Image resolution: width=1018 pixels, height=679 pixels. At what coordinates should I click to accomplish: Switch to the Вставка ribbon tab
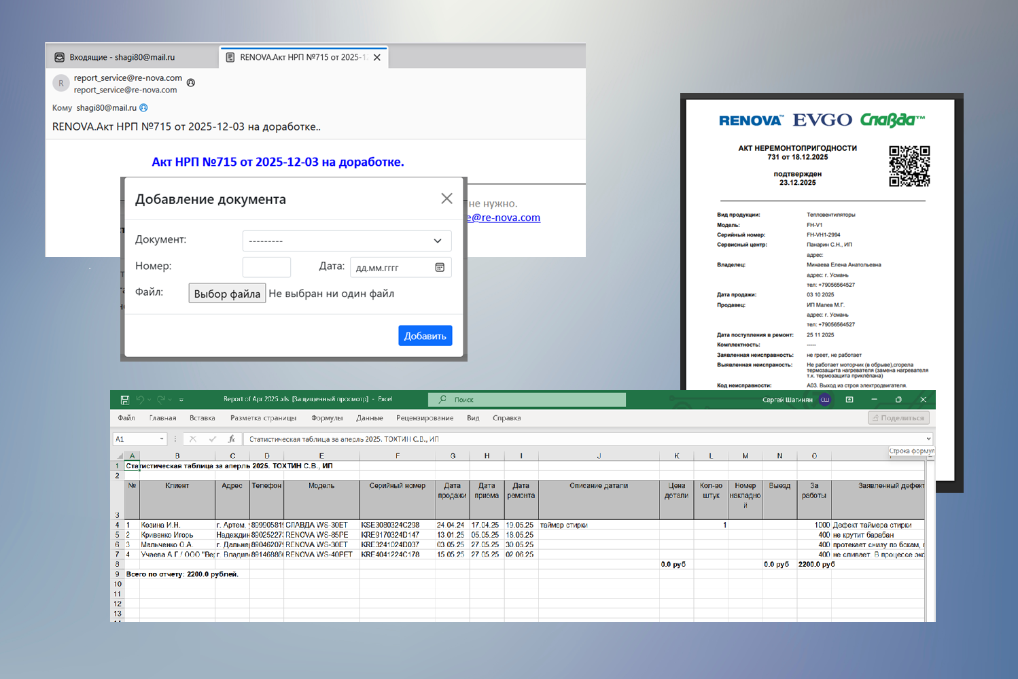point(203,418)
